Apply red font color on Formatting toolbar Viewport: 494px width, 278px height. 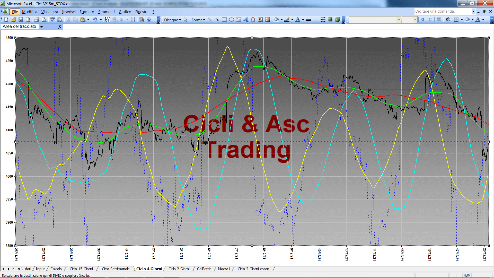(478, 20)
